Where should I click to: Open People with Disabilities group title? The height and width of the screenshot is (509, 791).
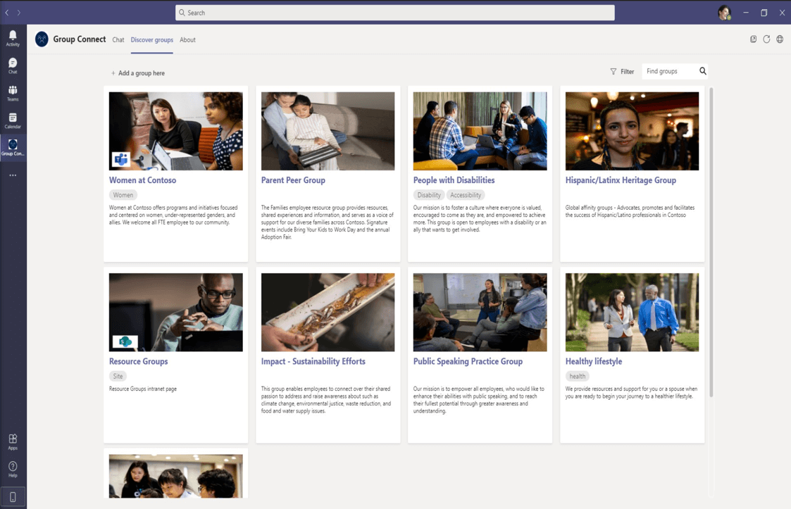[x=454, y=180]
